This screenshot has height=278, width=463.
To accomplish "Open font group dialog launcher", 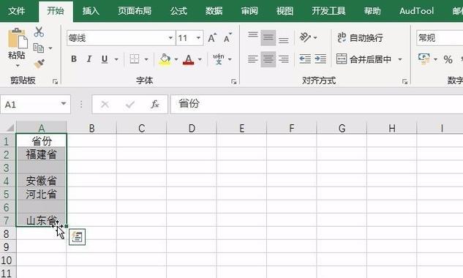I will click(234, 81).
